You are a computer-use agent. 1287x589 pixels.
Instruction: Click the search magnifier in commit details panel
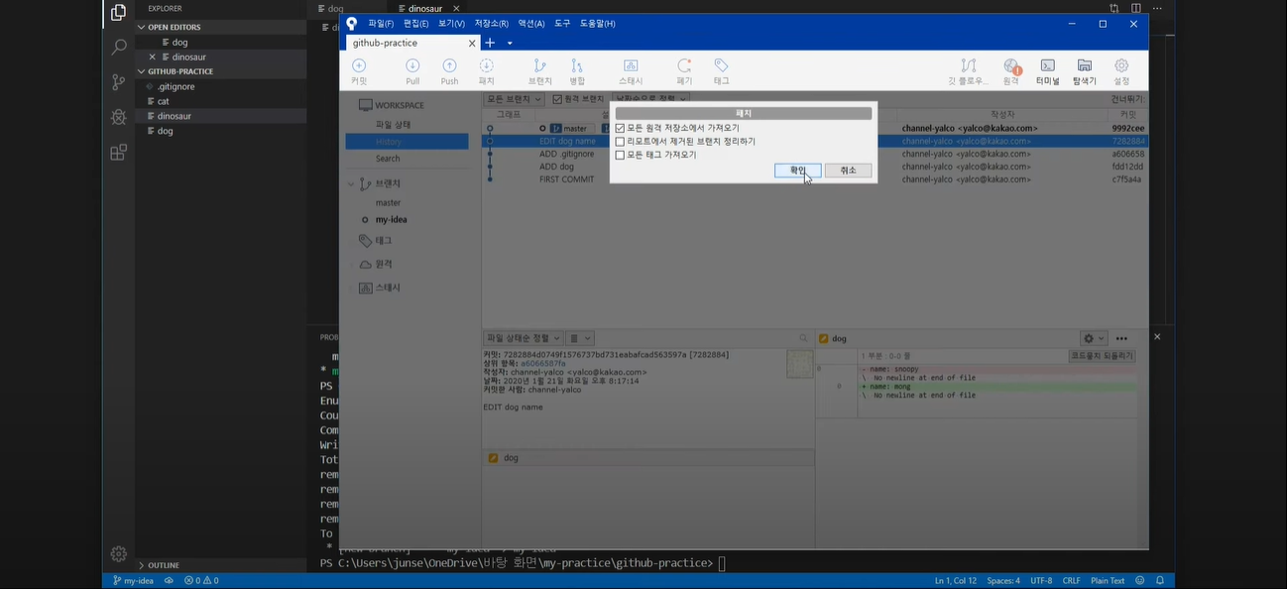click(803, 339)
